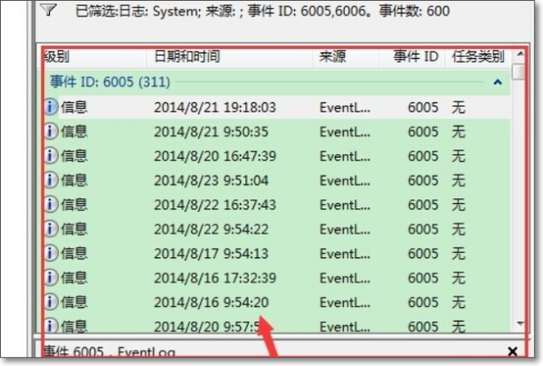543x366 pixels.
Task: Click info icon of 2014/8/23 9:51:04 event
Action: tap(52, 180)
